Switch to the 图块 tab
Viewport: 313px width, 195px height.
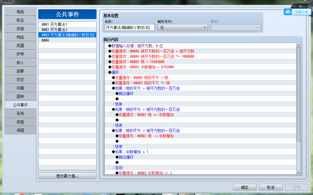pos(20,96)
